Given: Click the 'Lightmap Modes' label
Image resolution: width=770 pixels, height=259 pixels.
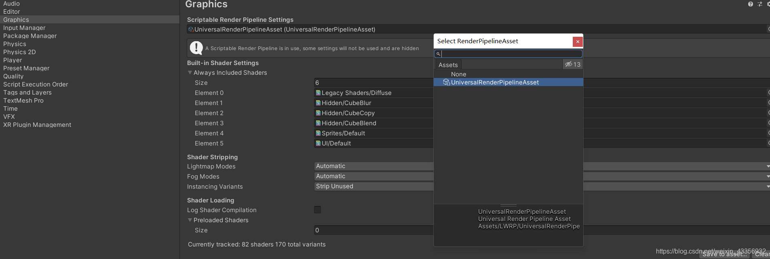Looking at the screenshot, I should coord(211,166).
